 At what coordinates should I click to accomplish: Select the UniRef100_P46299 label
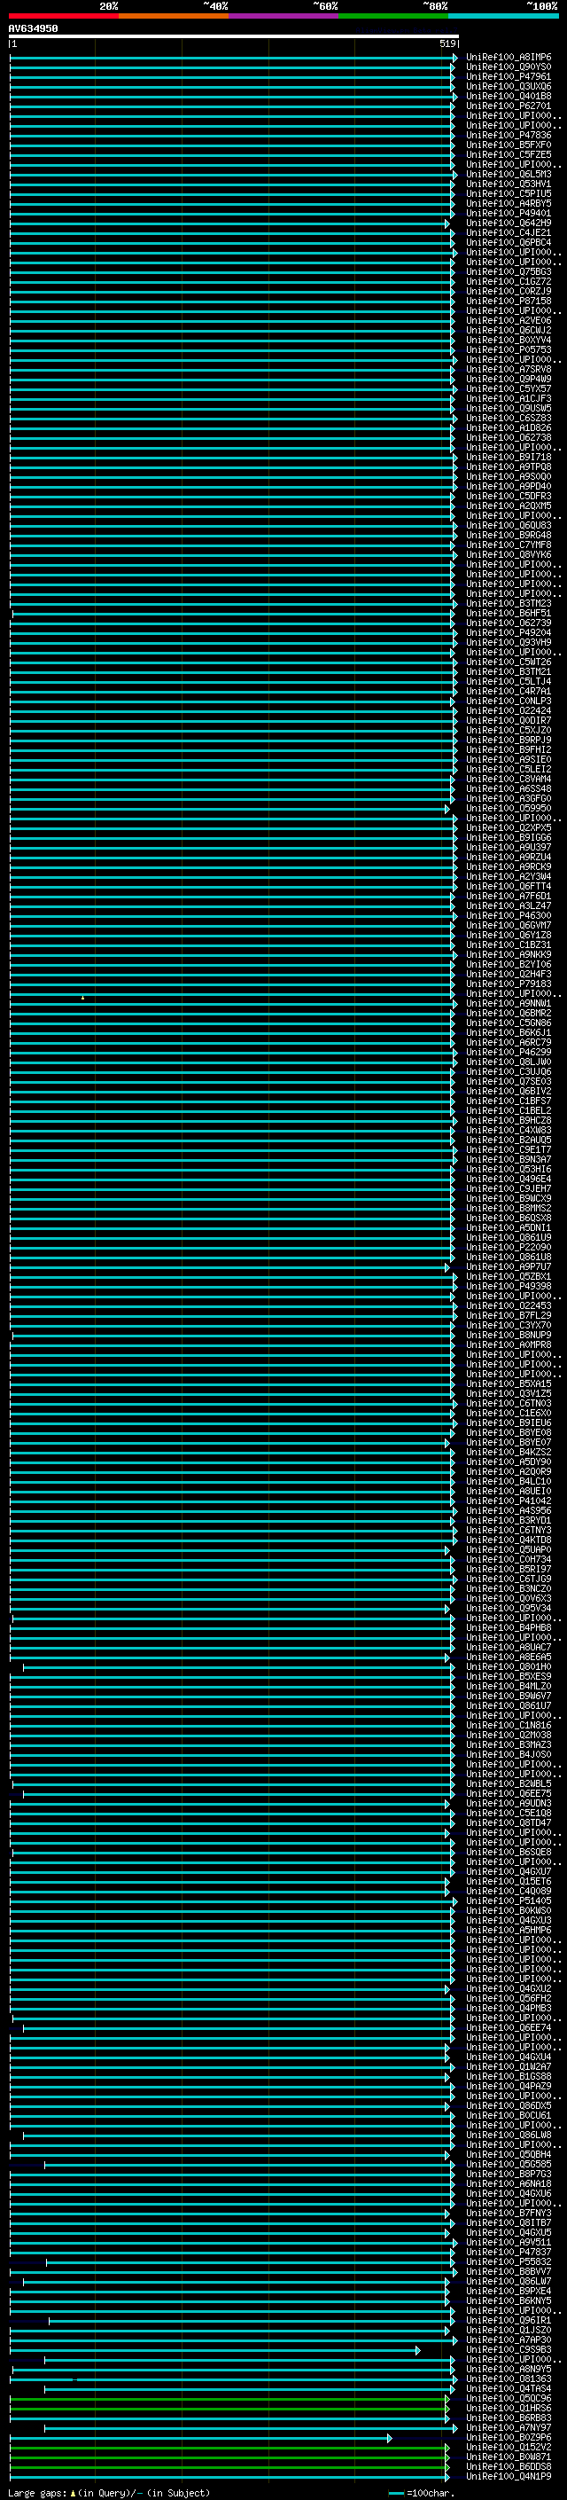tap(509, 1052)
